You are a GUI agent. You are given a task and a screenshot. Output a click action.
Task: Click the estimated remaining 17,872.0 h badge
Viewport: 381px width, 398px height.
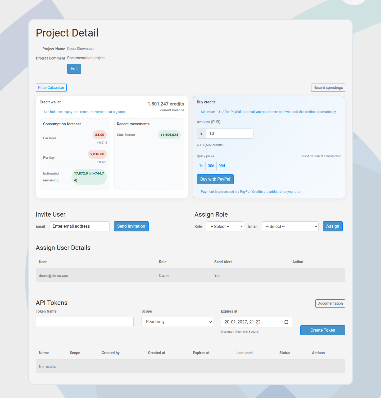pos(89,177)
